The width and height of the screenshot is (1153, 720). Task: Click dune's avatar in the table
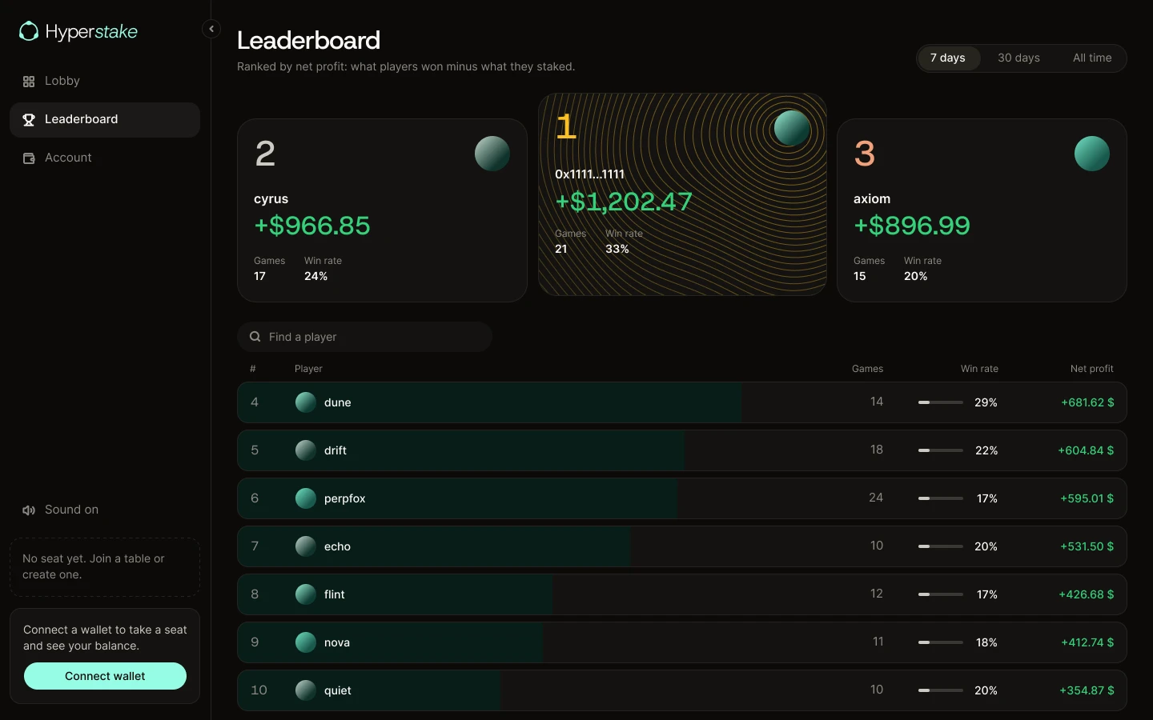306,402
